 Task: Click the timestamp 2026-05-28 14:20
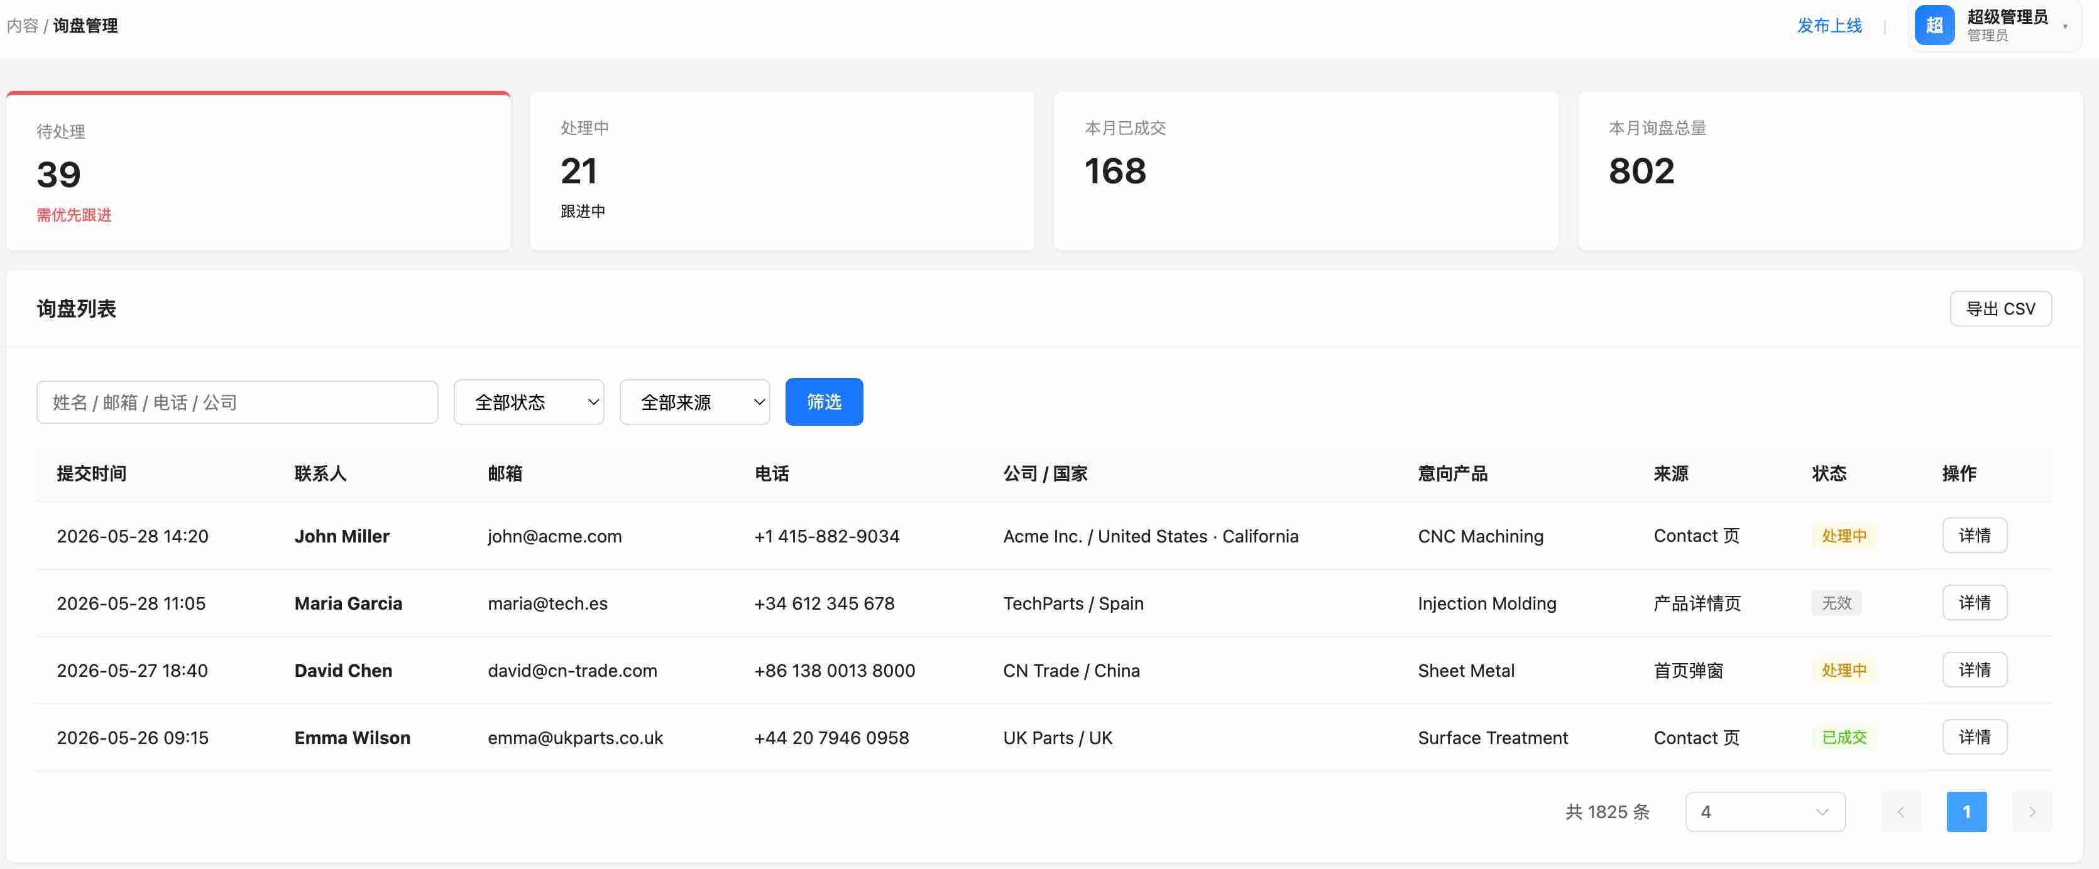point(133,537)
